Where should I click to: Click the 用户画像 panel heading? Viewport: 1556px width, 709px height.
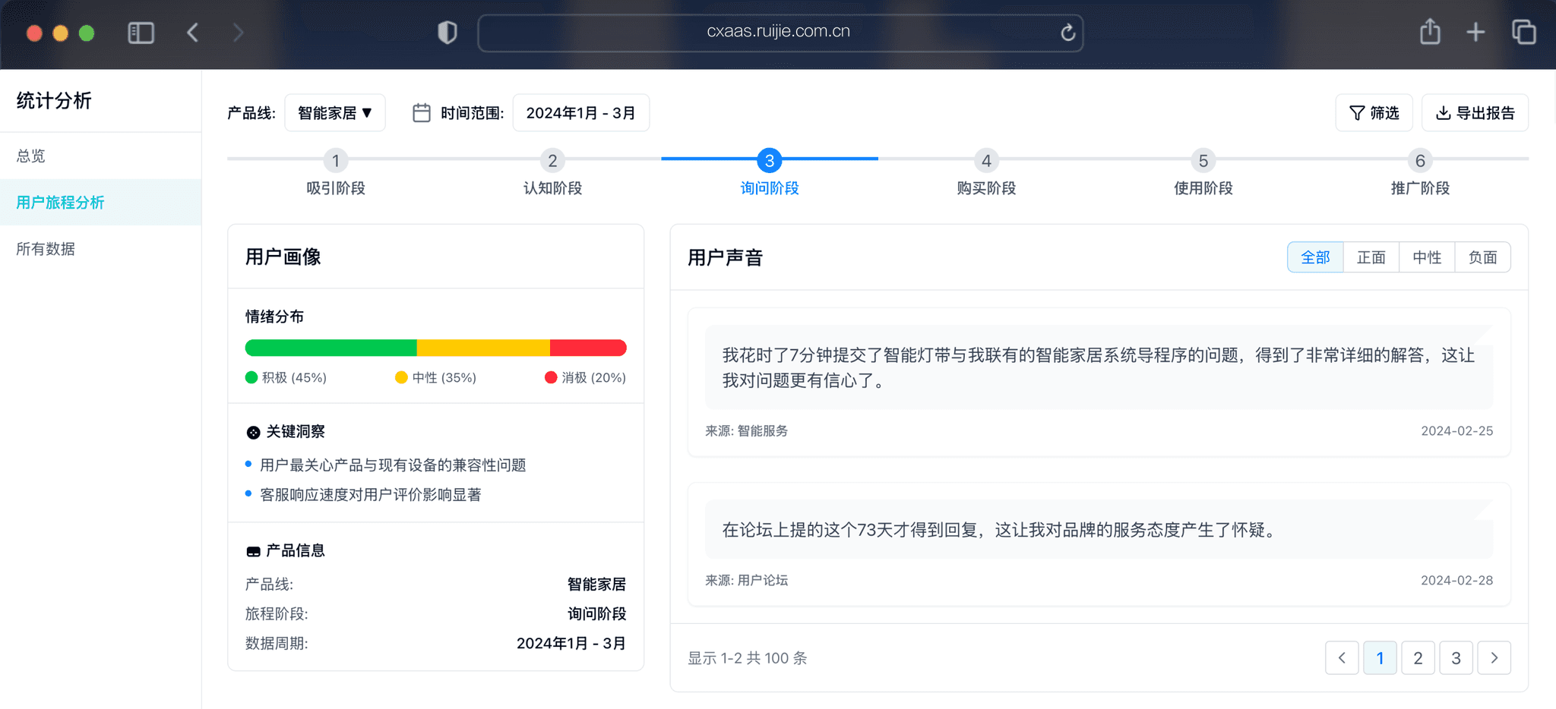(x=283, y=257)
